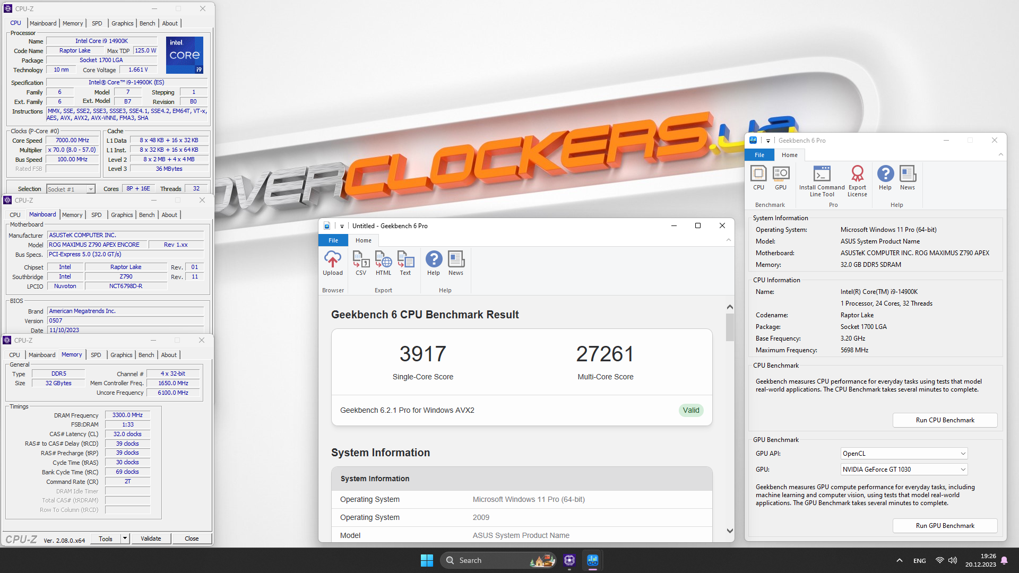The image size is (1019, 573).
Task: Open quick access dropdown in Geekbench 6 Pro title bar
Action: click(768, 141)
